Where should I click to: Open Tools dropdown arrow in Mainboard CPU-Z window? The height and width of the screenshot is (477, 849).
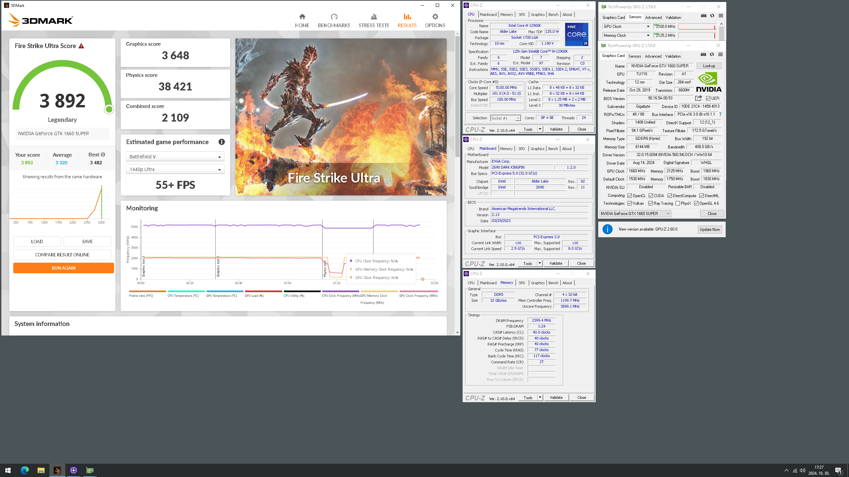(x=540, y=263)
